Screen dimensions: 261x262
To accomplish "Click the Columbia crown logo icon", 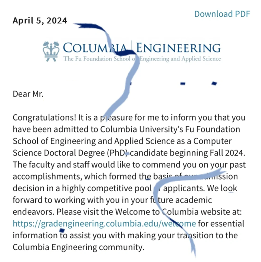I will [51, 51].
